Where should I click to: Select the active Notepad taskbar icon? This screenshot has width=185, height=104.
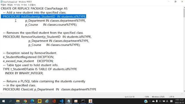pyautogui.click(x=69, y=101)
